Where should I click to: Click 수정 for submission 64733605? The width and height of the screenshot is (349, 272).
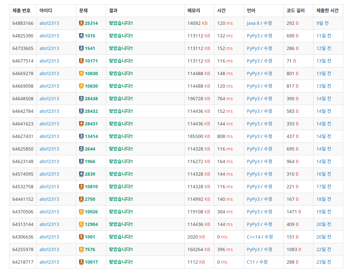click(x=268, y=48)
